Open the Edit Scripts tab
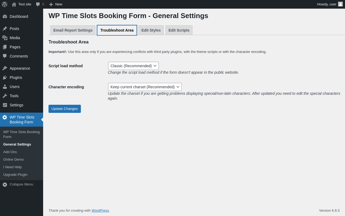Image resolution: width=345 pixels, height=216 pixels. point(179,30)
